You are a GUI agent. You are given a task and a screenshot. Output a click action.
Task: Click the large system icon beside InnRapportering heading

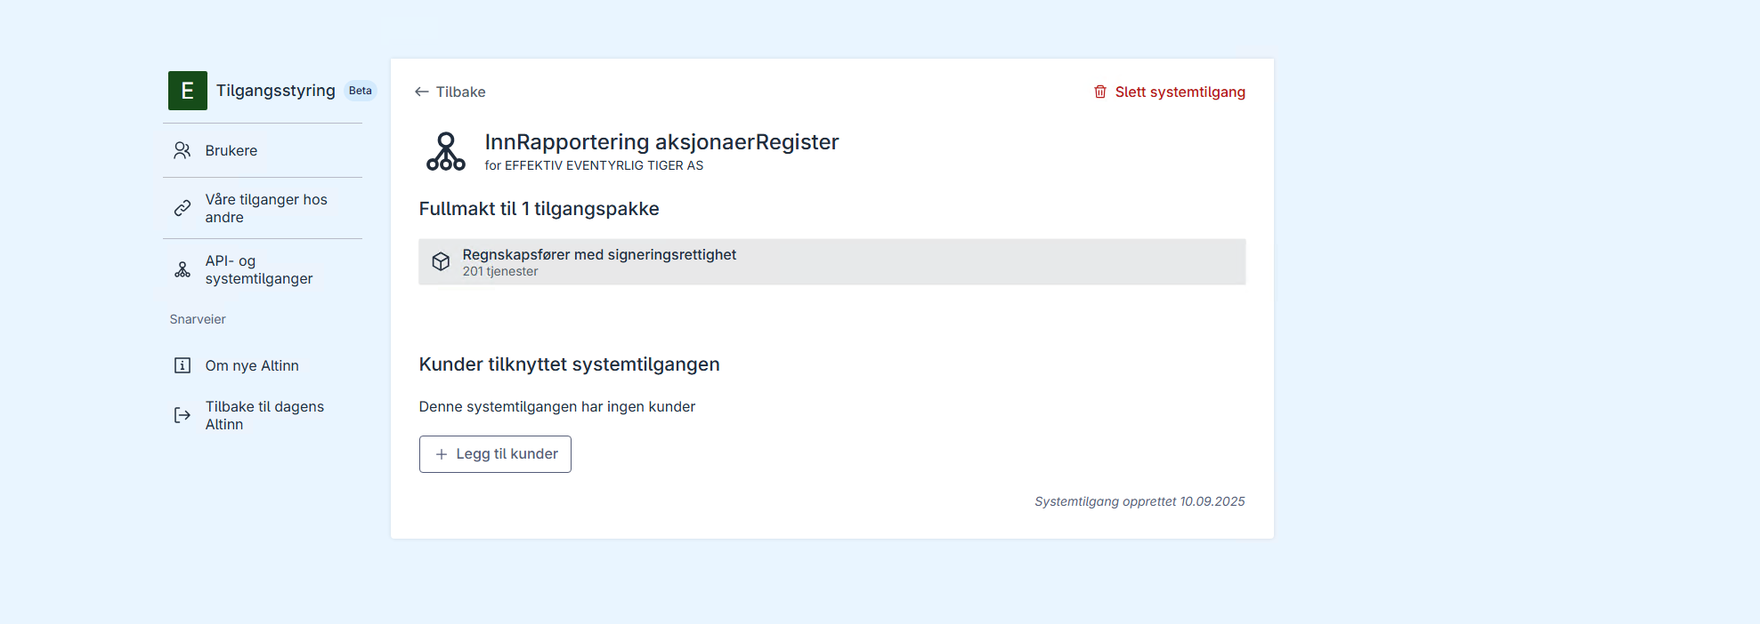point(446,152)
